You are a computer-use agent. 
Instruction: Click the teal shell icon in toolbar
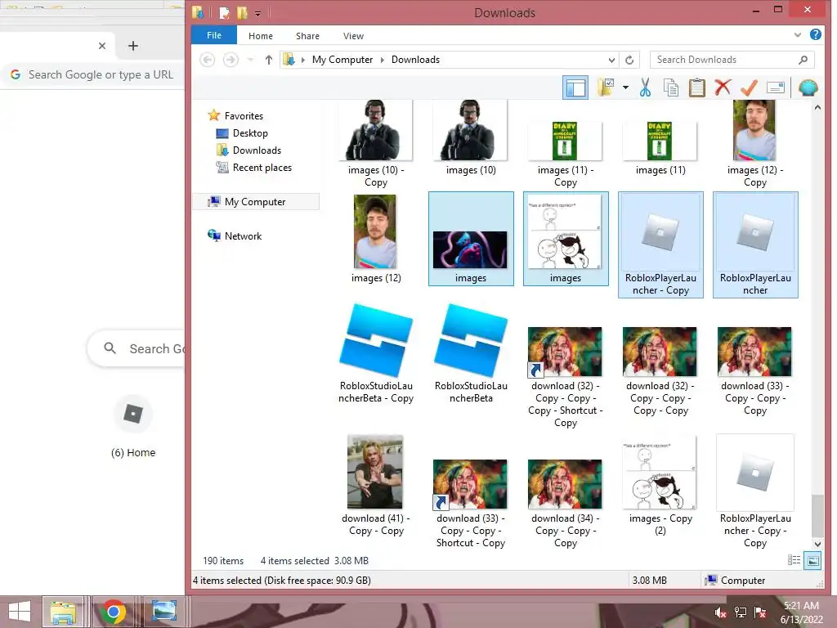(808, 87)
